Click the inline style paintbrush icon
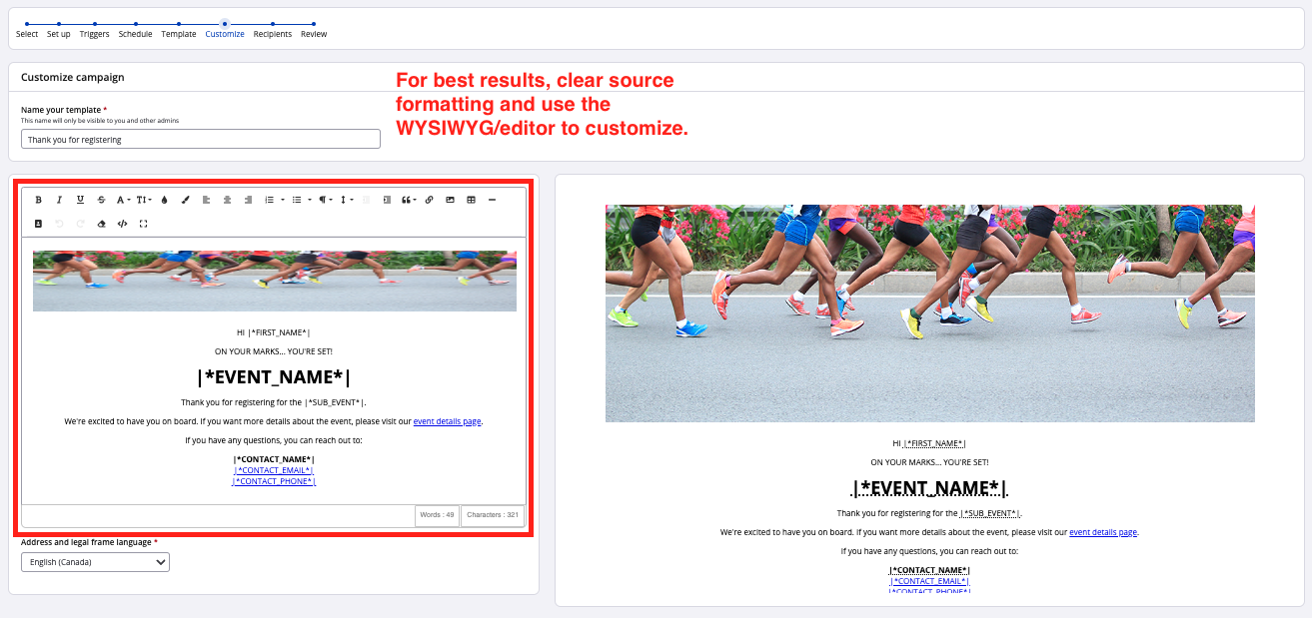 pyautogui.click(x=185, y=200)
